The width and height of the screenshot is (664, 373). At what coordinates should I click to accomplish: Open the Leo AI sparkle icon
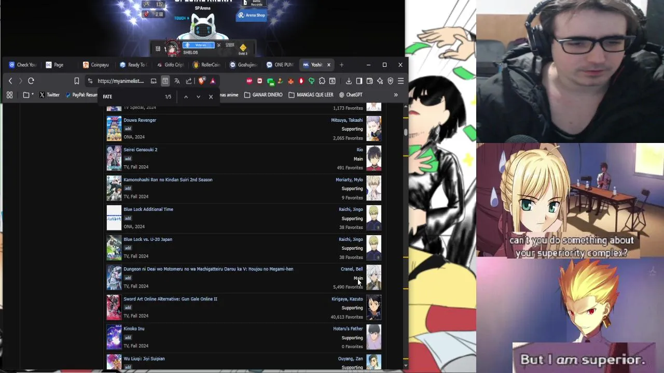[x=380, y=81]
